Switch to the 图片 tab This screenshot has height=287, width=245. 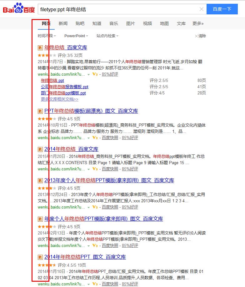click(130, 23)
